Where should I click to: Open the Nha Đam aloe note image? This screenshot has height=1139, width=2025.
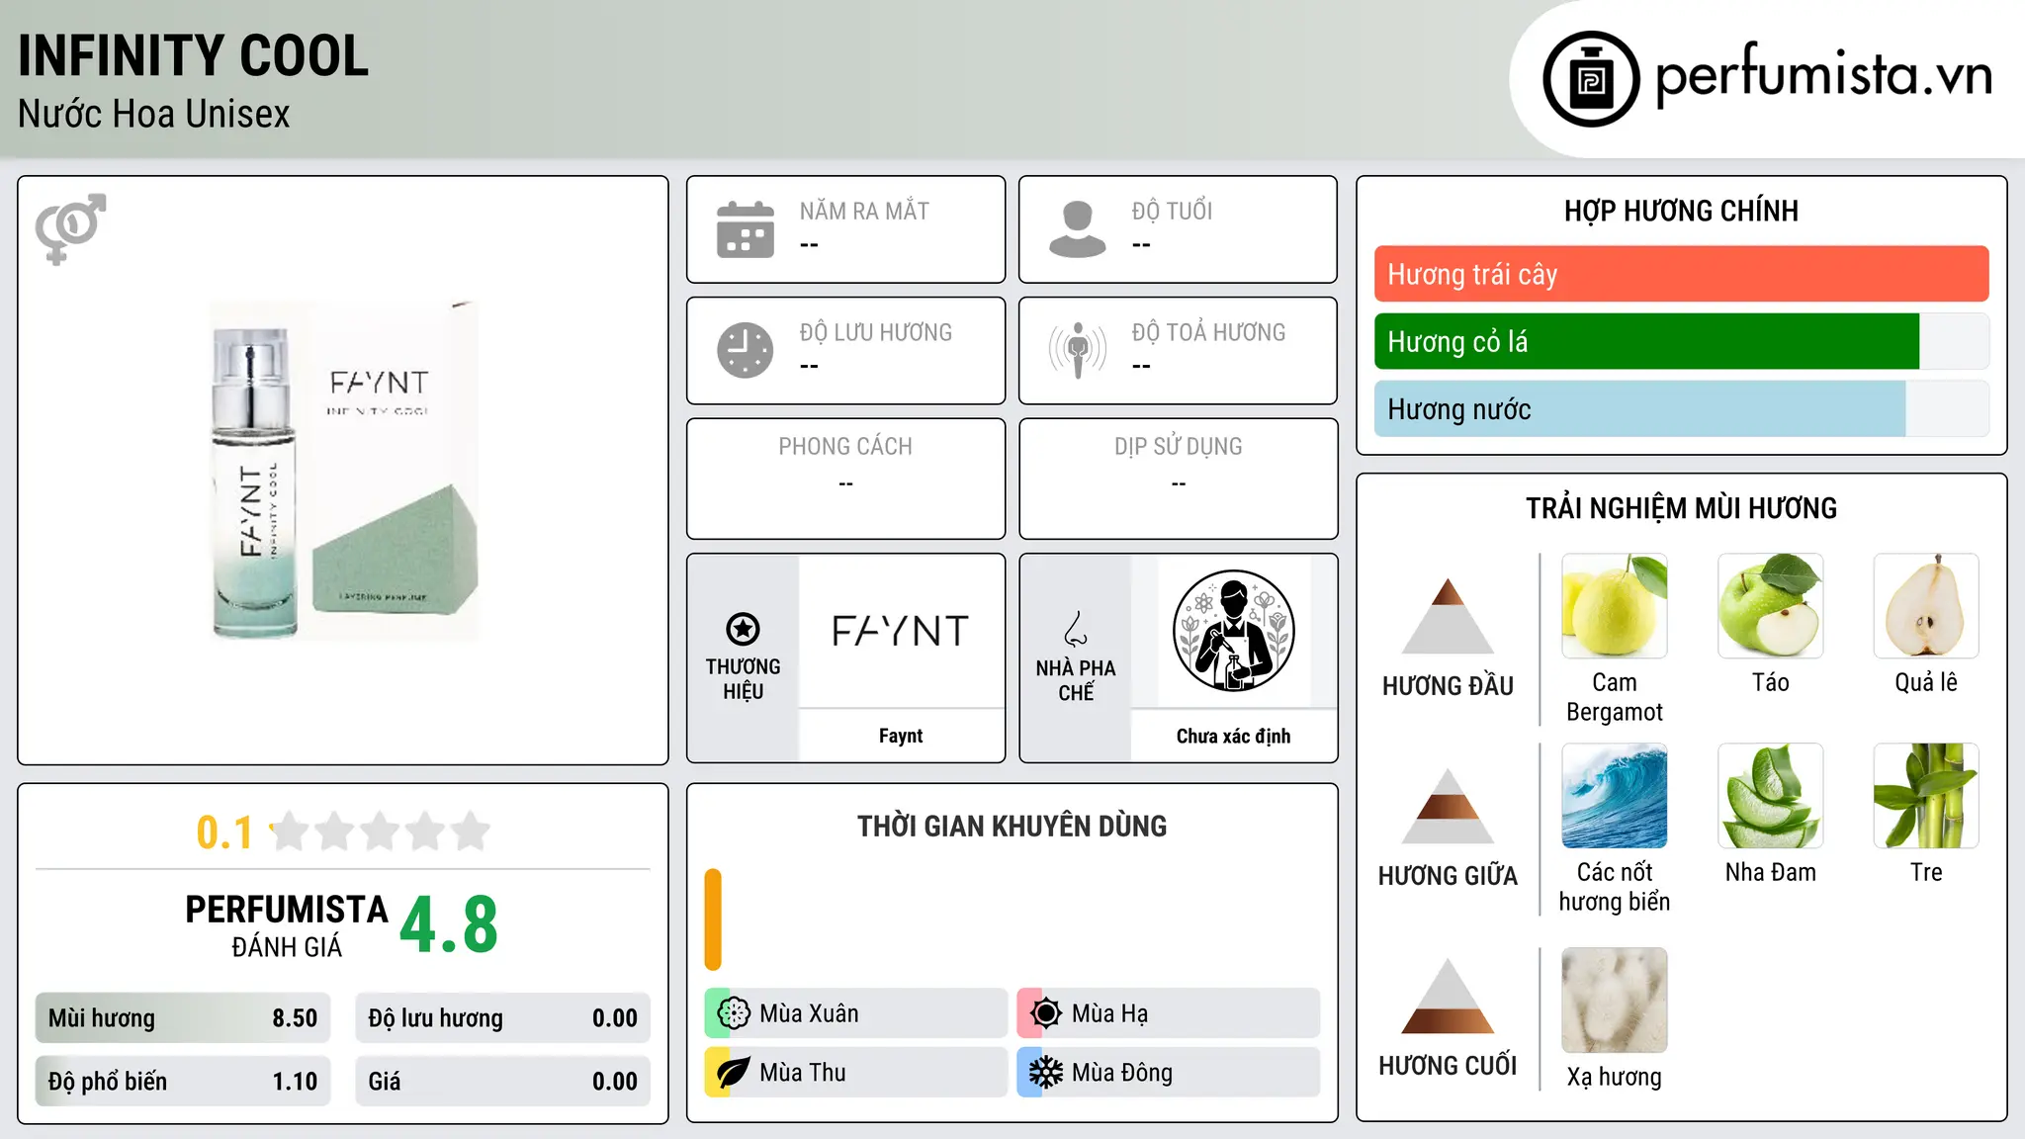tap(1771, 796)
